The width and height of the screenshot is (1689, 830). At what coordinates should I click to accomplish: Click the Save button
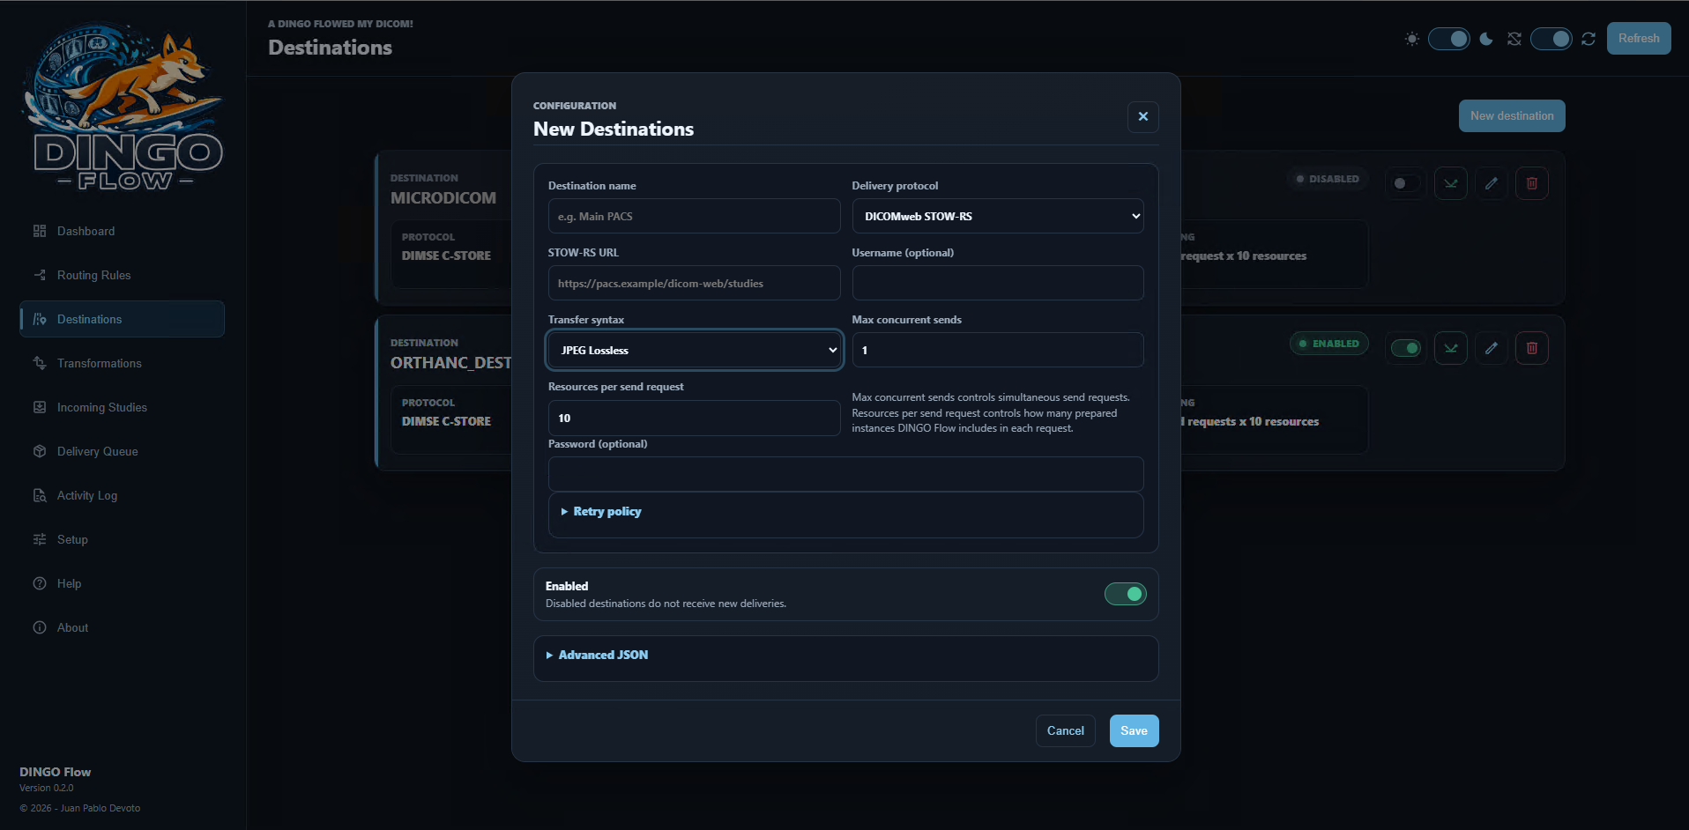1134,730
